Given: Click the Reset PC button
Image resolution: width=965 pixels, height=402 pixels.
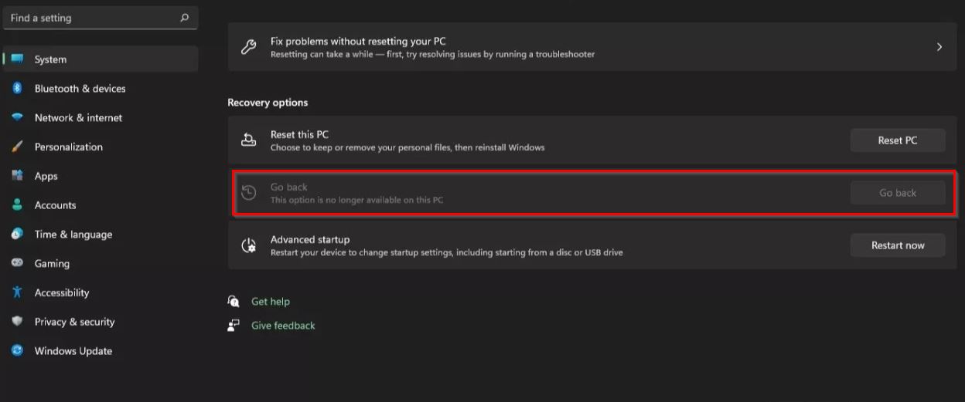Looking at the screenshot, I should [x=898, y=140].
